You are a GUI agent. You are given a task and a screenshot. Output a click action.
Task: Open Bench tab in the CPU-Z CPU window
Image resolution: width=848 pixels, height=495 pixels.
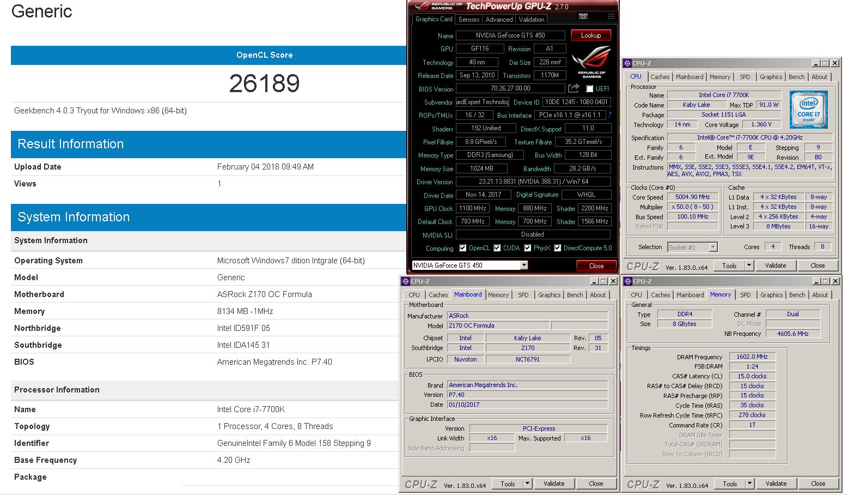[x=796, y=77]
